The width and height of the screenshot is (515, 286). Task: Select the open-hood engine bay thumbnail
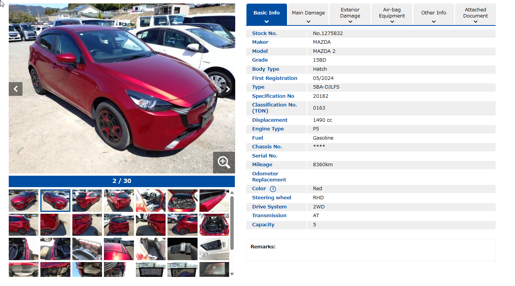click(x=182, y=200)
